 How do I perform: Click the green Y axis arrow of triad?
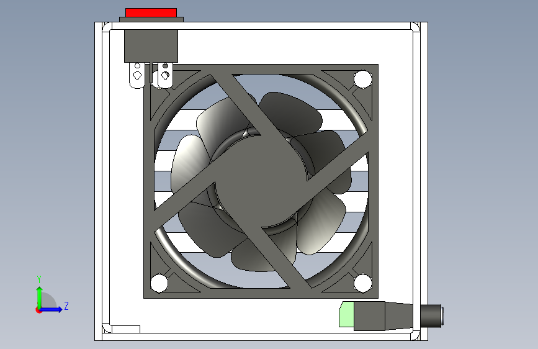click(x=40, y=297)
